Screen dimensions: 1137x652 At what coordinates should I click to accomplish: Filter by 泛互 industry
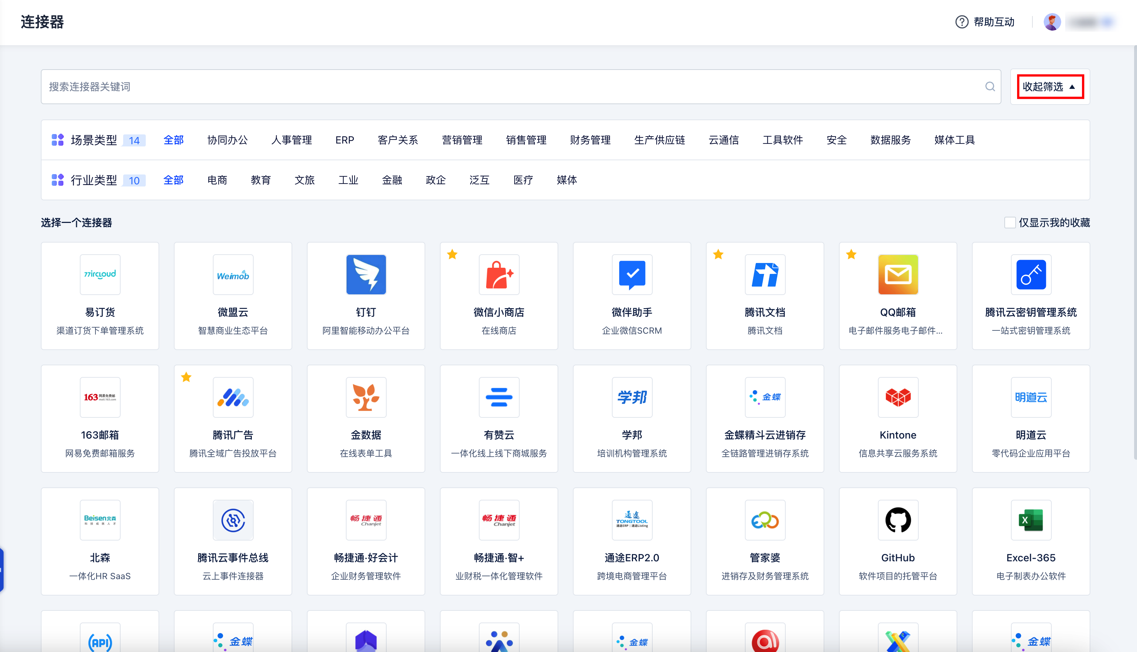(x=479, y=180)
